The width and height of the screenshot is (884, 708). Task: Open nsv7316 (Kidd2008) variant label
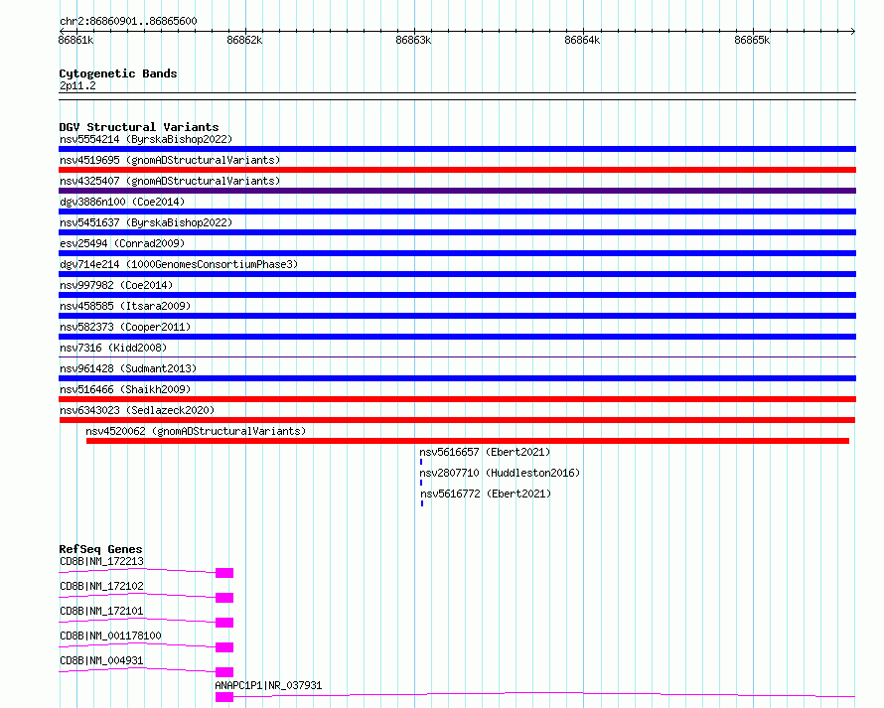click(x=113, y=348)
